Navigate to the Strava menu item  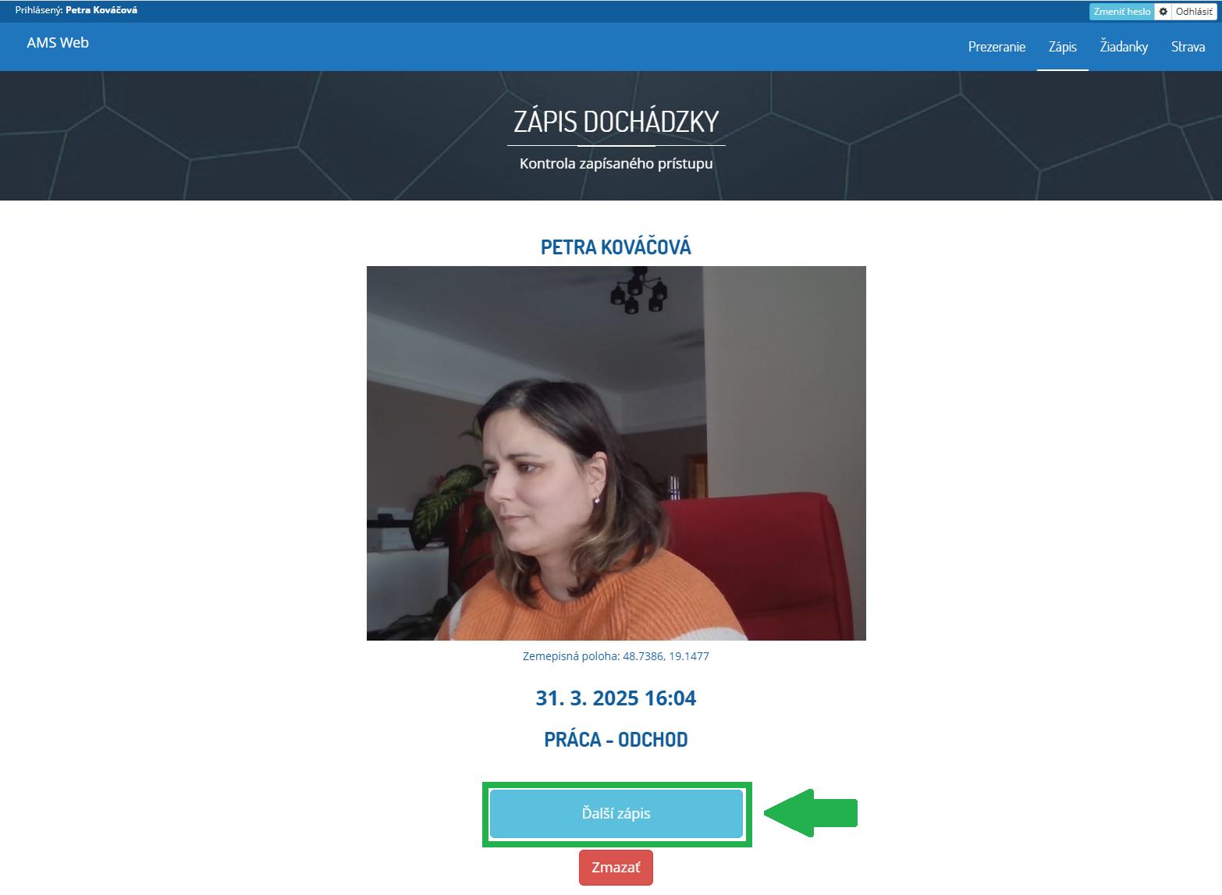[1187, 47]
